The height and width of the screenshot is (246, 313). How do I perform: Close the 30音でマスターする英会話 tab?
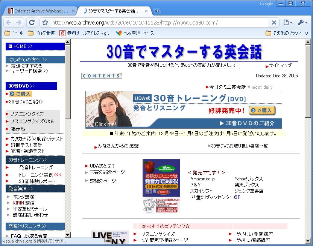tap(146, 11)
